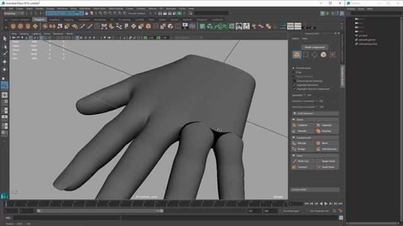The height and width of the screenshot is (226, 403).
Task: Click the UV selection icon in Modeling Toolkit
Action: point(332,55)
